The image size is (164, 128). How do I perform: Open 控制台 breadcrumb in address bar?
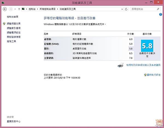[x=32, y=9]
